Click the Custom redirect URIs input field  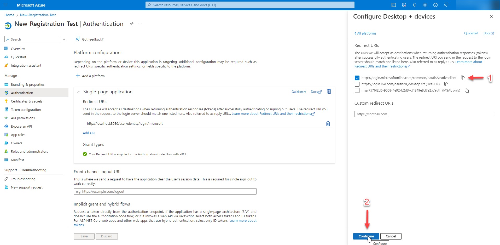(424, 114)
